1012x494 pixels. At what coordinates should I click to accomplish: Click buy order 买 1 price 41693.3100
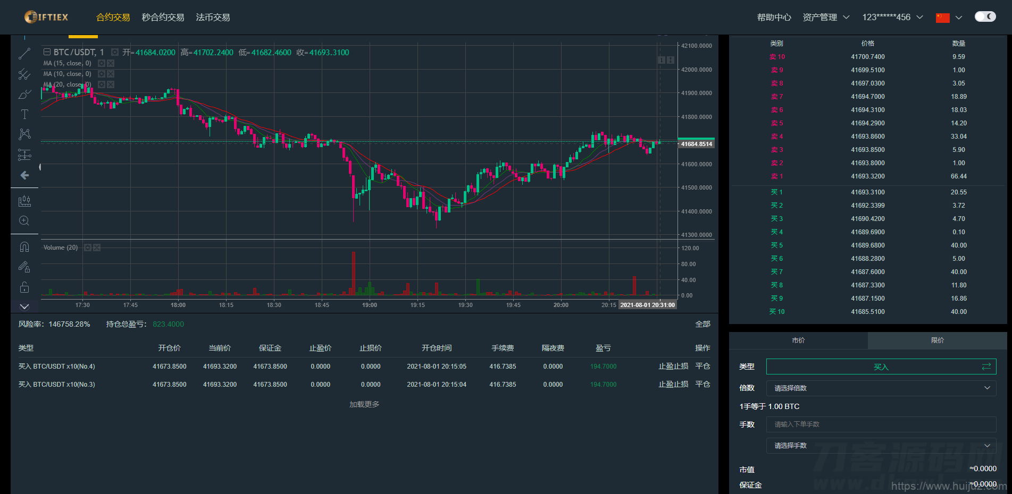(x=868, y=192)
